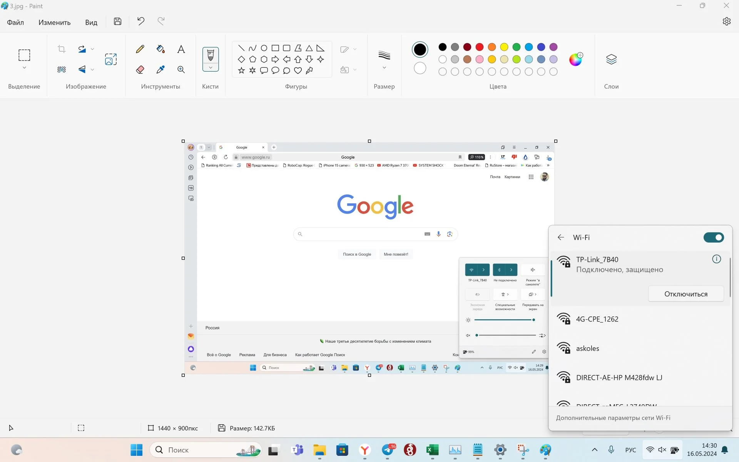Select the Text tool
The height and width of the screenshot is (462, 739).
click(x=181, y=49)
